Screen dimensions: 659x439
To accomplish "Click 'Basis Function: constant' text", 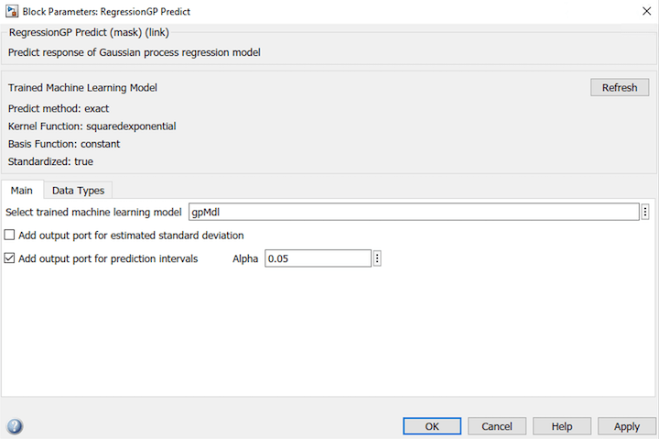I will pyautogui.click(x=64, y=144).
